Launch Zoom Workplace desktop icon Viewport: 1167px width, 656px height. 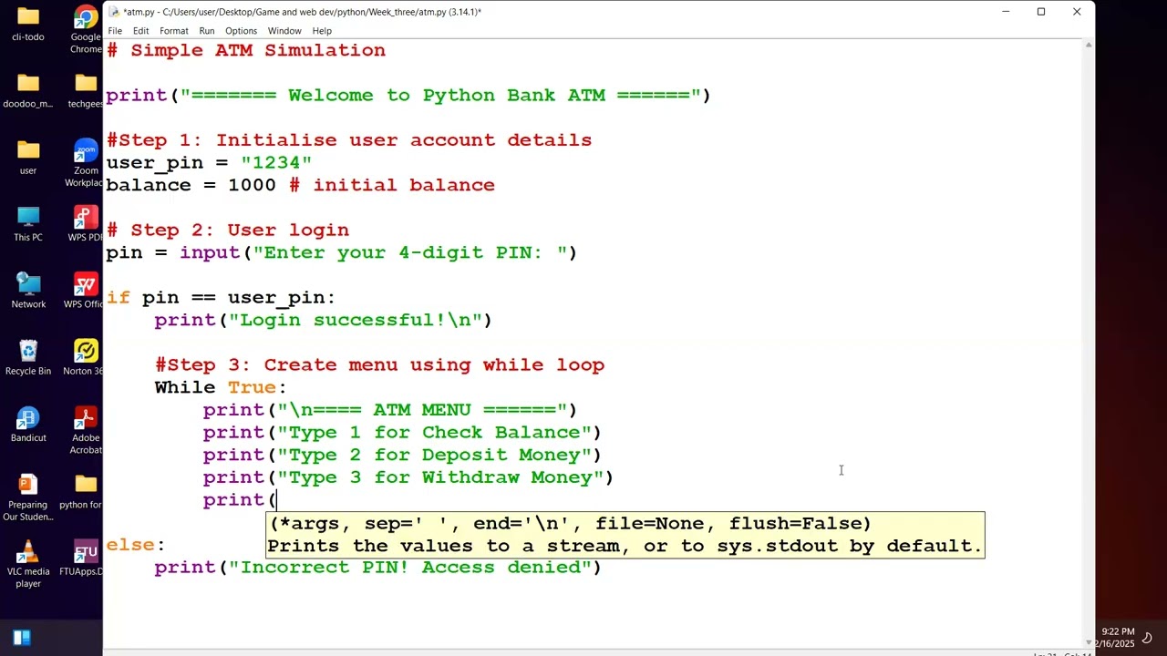click(x=86, y=163)
